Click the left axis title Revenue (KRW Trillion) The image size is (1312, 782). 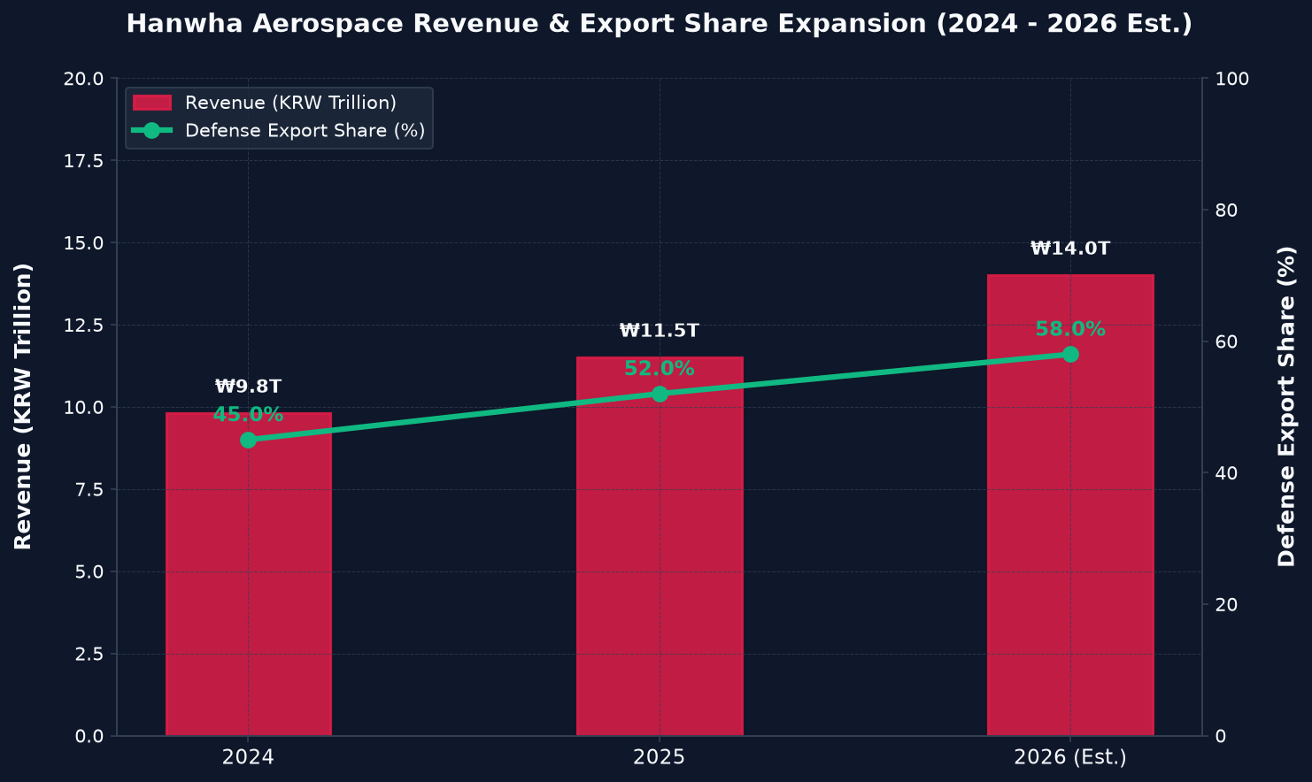tap(24, 406)
